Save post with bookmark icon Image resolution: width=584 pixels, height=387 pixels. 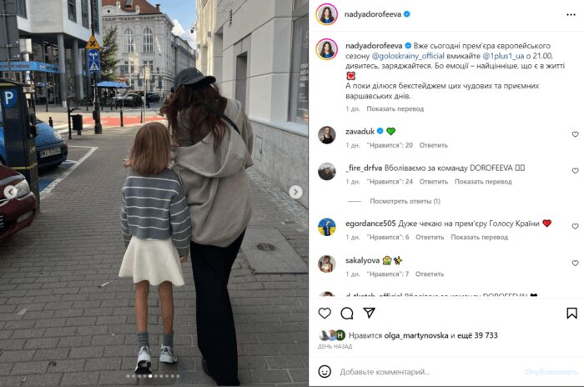[571, 314]
